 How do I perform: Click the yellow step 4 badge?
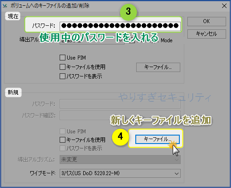[x=120, y=136]
